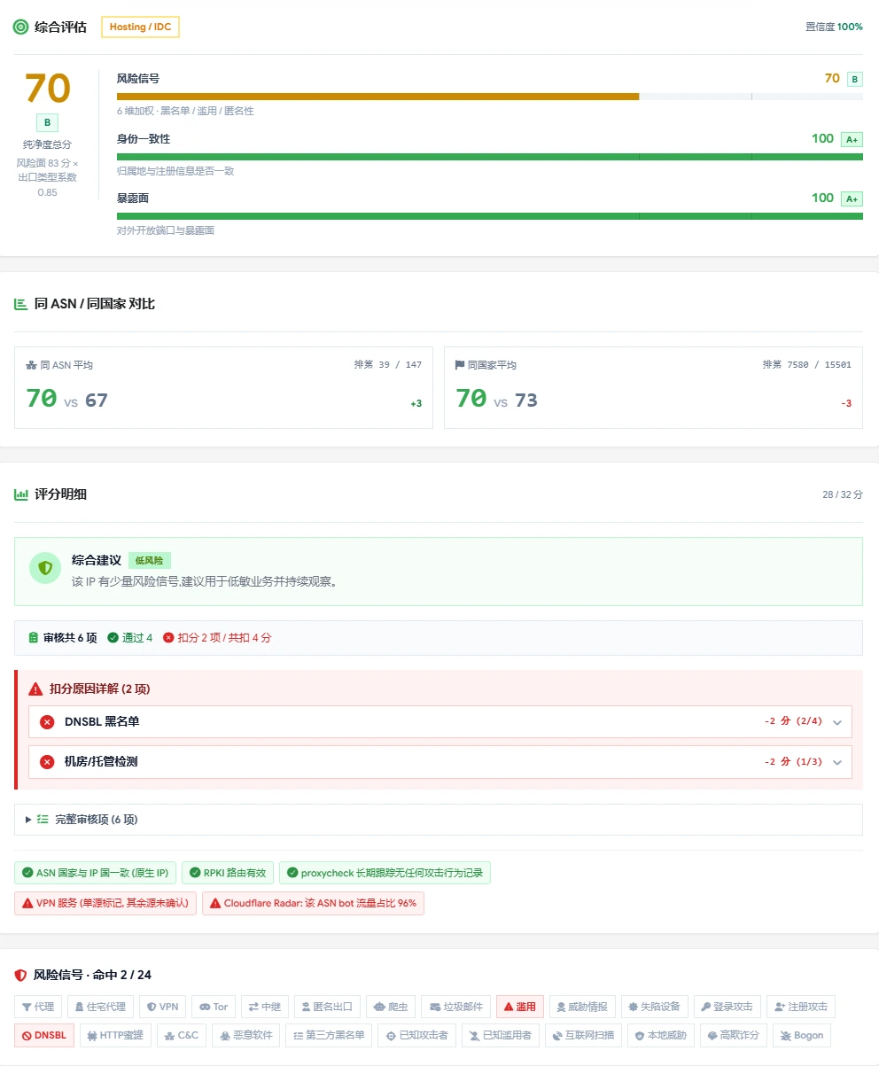879x1066 pixels.
Task: Select the 通过 4 filter in audit summary
Action: tap(129, 638)
